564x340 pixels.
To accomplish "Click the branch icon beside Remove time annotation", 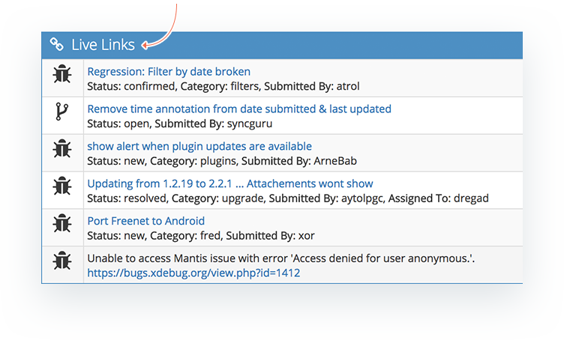I will coord(61,112).
